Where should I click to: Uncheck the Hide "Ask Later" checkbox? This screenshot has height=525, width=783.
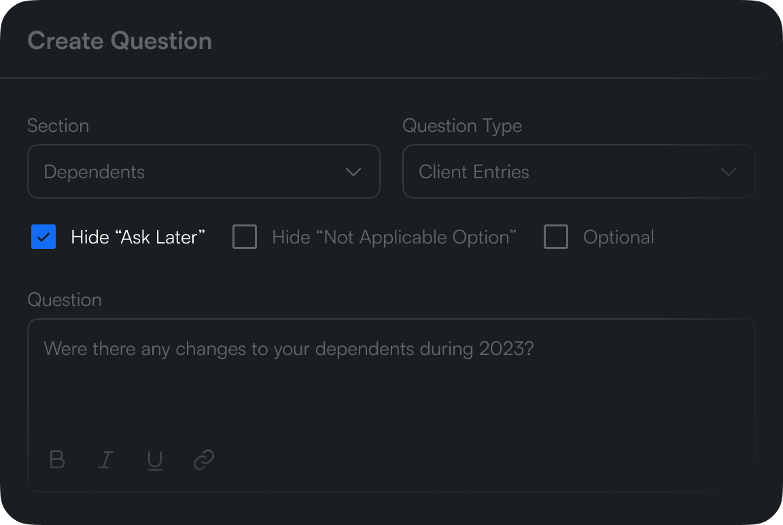[x=43, y=237]
